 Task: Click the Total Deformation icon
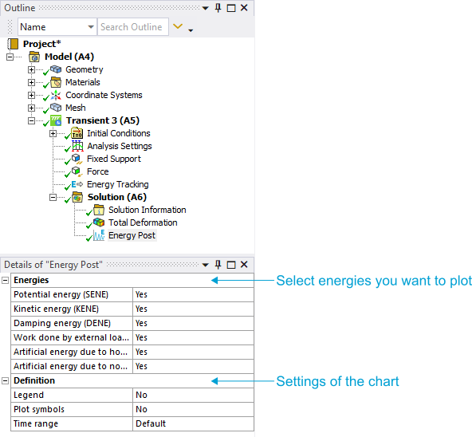click(99, 222)
